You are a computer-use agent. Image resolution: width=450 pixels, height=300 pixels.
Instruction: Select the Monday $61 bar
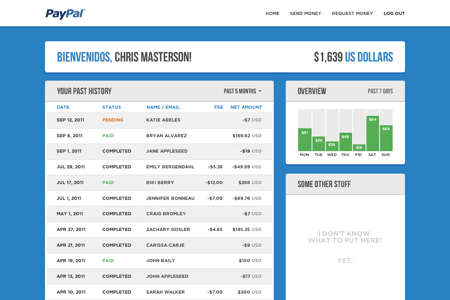click(305, 140)
